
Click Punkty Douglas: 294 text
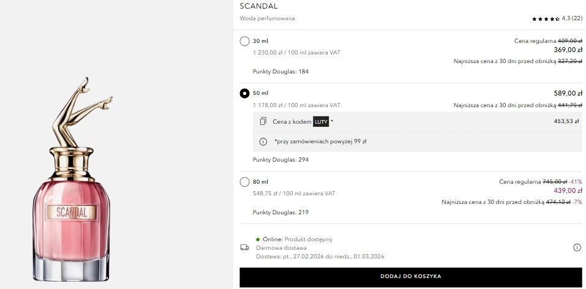(x=280, y=160)
